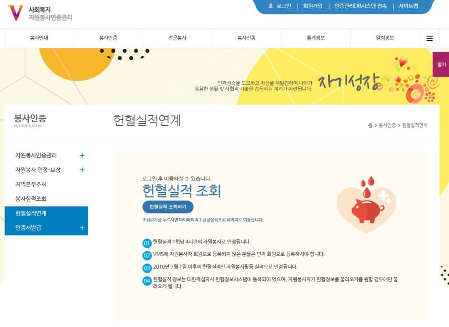Image resolution: width=449 pixels, height=327 pixels.
Task: Open the hamburger full menu icon
Action: [429, 38]
